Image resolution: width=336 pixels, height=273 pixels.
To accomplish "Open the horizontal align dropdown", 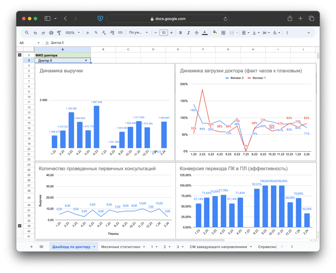I will 245,33.
